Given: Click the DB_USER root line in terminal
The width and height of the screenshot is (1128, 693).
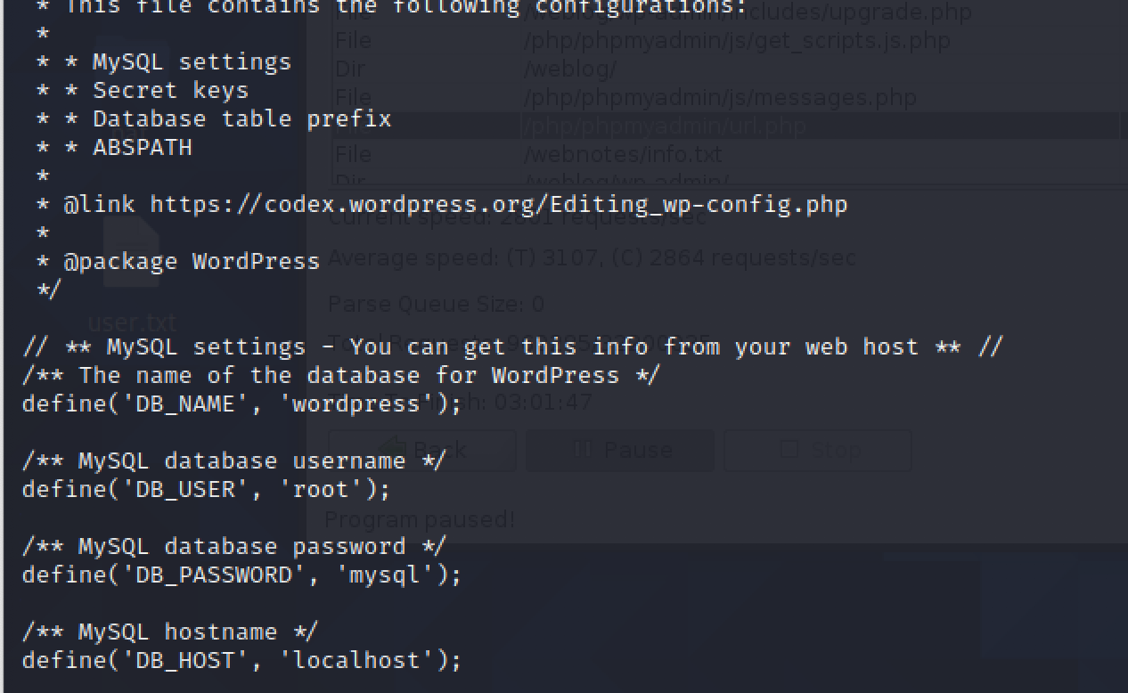Looking at the screenshot, I should tap(207, 489).
